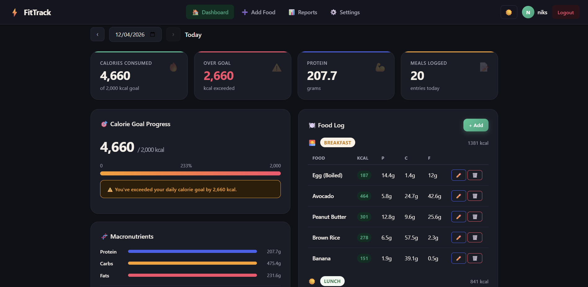Screen dimensions: 588x287
Task: Delete the Egg (Boiled) entry
Action: point(475,175)
